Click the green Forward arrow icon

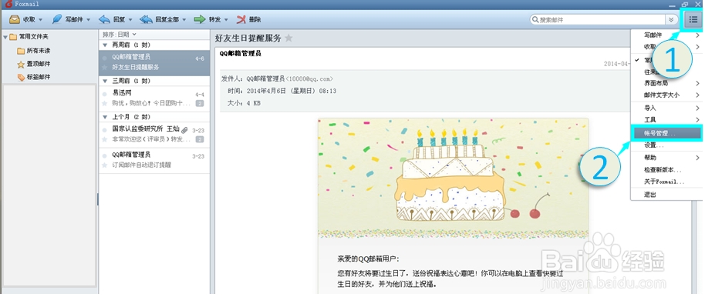pyautogui.click(x=200, y=20)
